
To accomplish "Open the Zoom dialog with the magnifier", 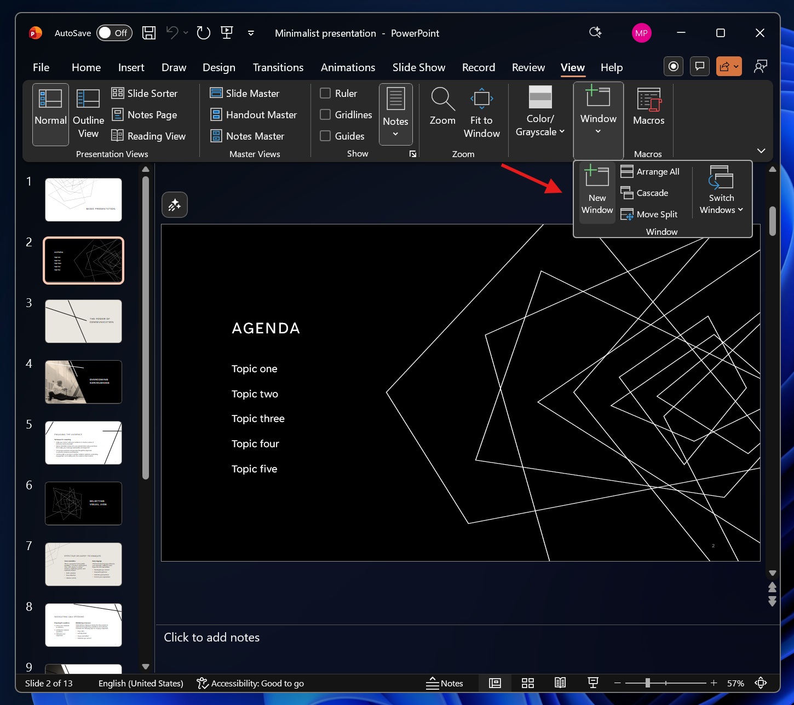I will coord(442,109).
